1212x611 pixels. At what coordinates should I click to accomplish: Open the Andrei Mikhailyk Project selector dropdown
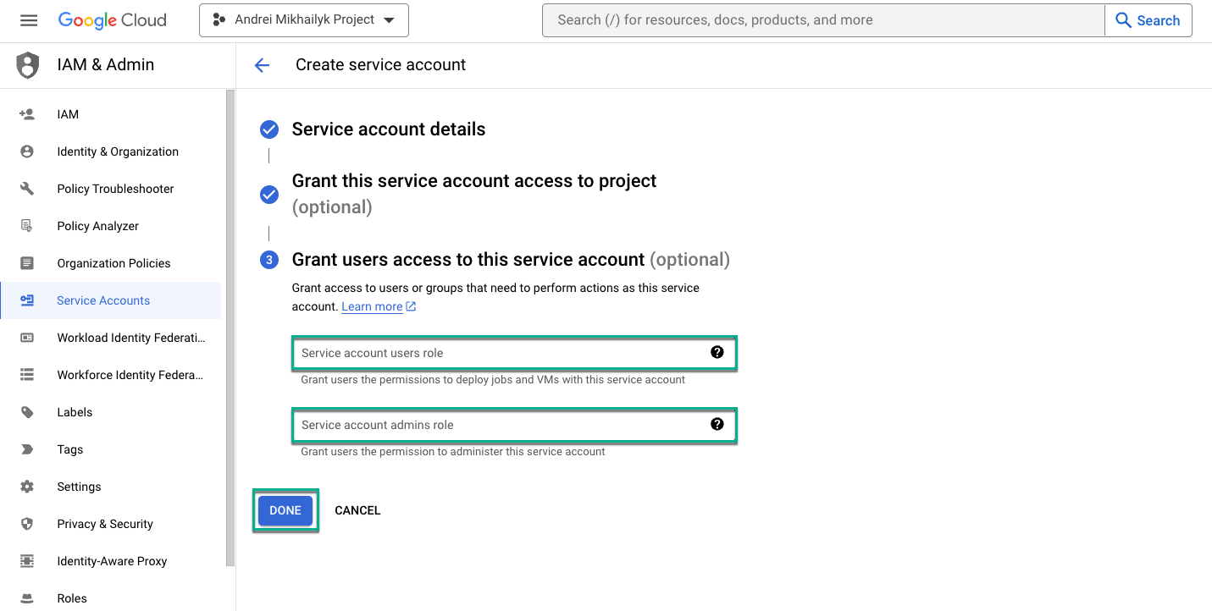click(x=303, y=20)
